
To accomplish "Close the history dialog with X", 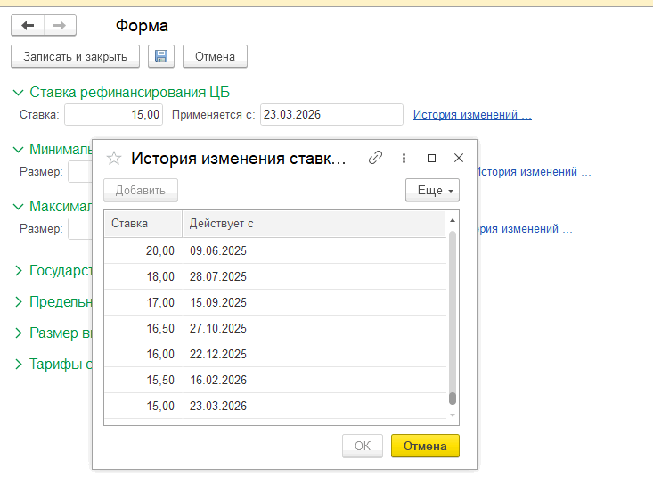I will coord(459,158).
